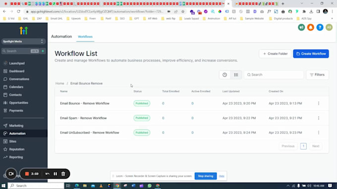This screenshot has height=189, width=337.
Task: Open Sites in the sidebar
Action: tap(13, 142)
